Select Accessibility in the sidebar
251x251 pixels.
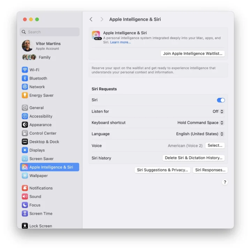50,116
